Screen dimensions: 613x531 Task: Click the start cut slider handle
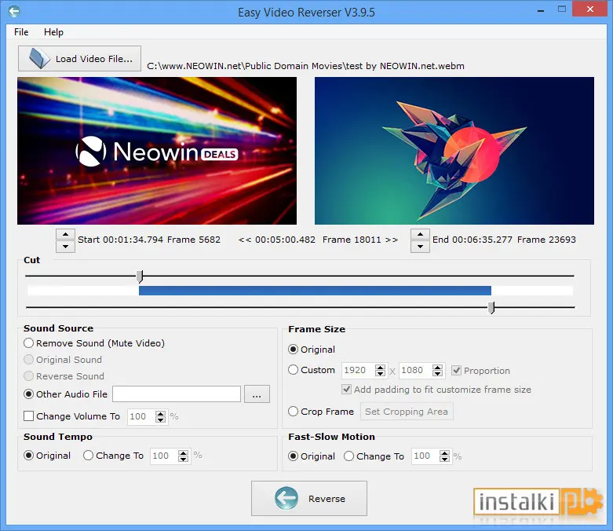click(x=140, y=276)
